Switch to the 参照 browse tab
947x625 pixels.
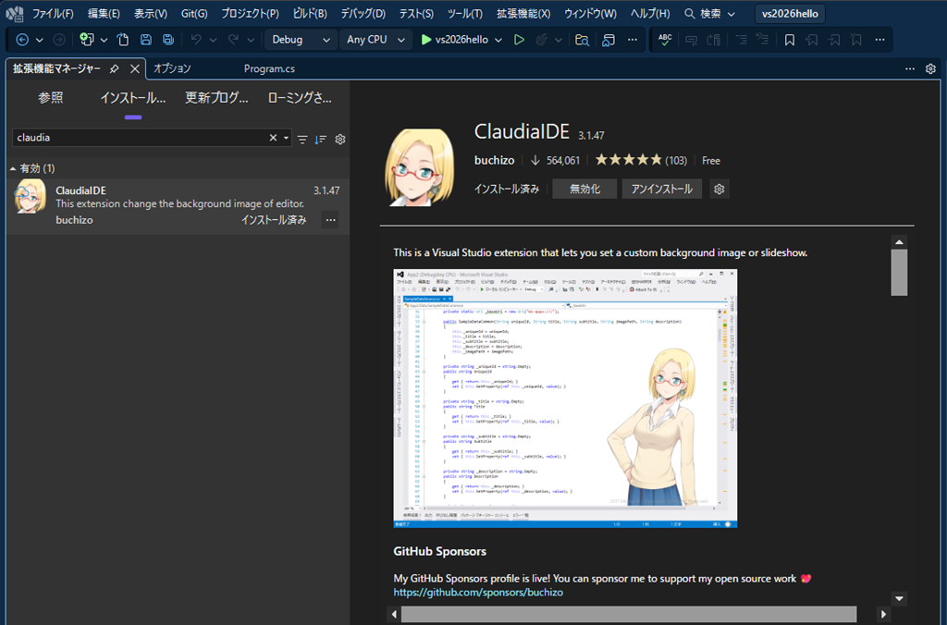click(x=51, y=98)
